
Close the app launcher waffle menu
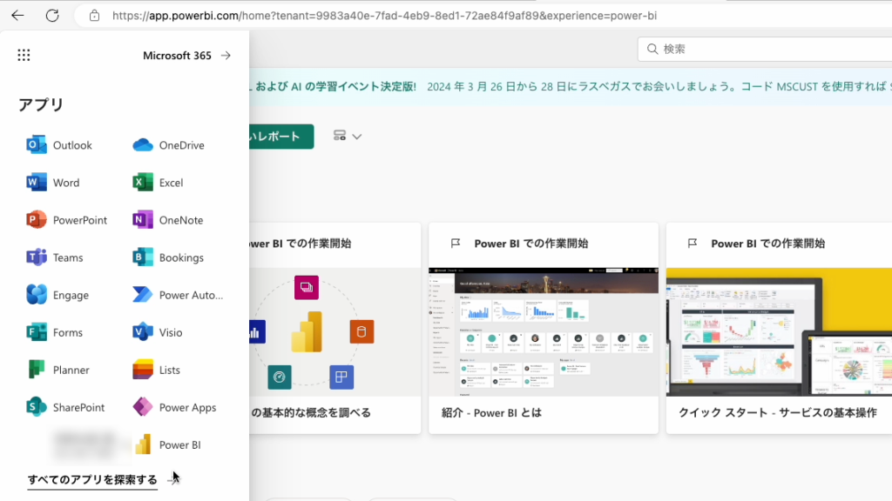click(24, 56)
